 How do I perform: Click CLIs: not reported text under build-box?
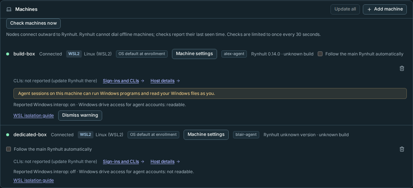click(x=55, y=81)
